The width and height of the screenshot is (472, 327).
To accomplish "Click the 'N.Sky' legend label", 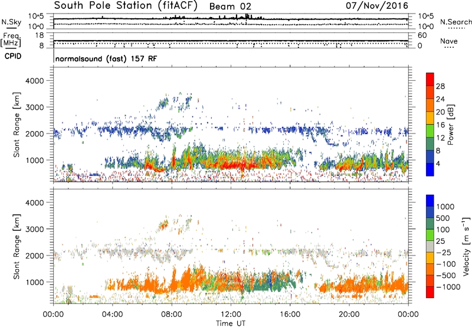I will pyautogui.click(x=11, y=22).
